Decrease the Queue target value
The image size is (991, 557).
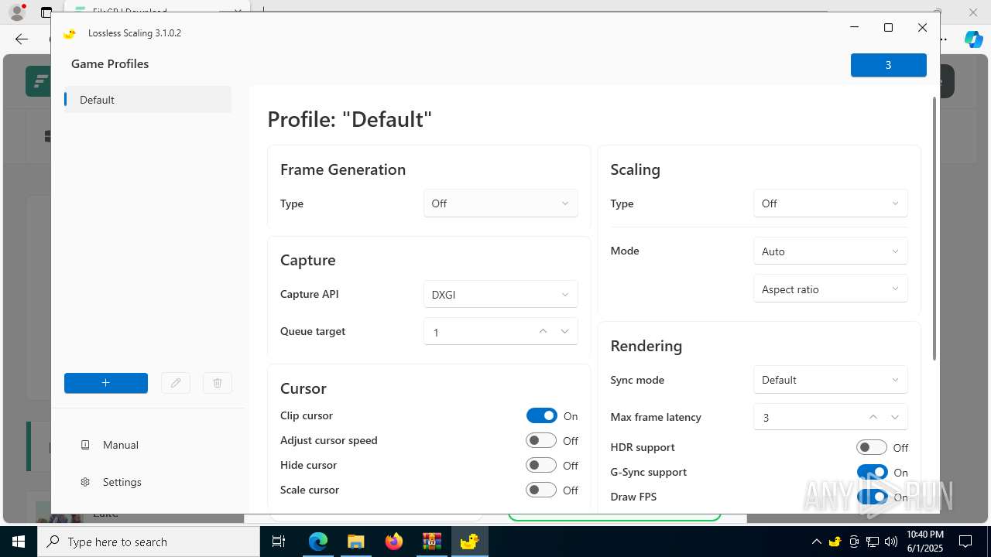564,331
